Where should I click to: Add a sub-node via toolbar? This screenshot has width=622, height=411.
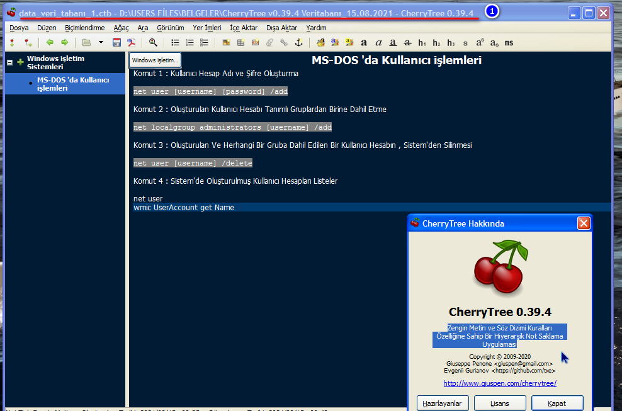(28, 42)
